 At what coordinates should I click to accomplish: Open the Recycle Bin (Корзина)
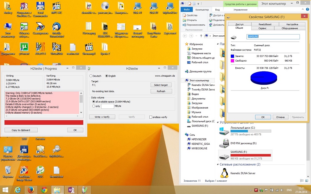[x=8, y=172]
